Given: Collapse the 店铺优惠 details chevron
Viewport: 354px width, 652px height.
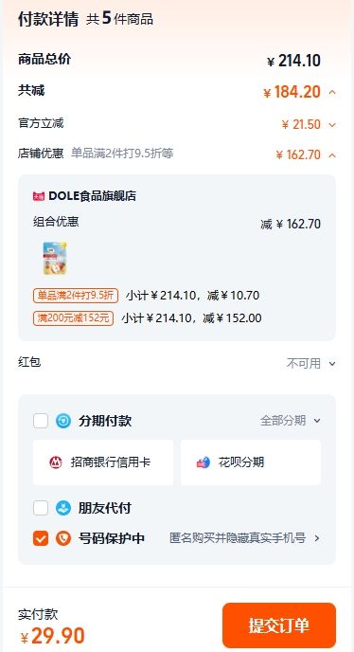Looking at the screenshot, I should coord(332,155).
